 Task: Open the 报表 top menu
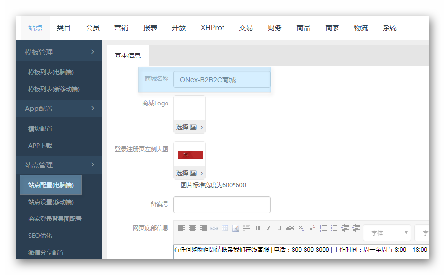(x=150, y=28)
